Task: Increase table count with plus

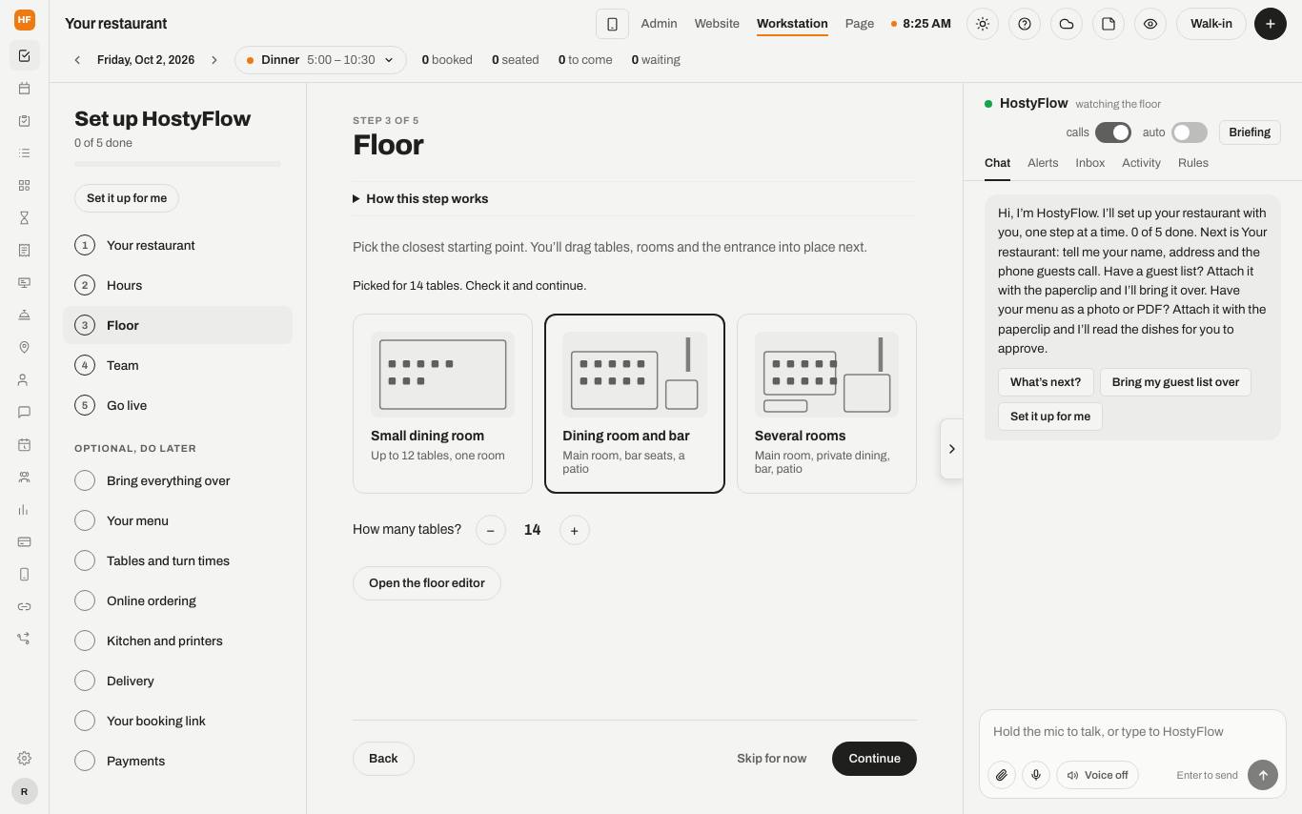Action: [574, 530]
